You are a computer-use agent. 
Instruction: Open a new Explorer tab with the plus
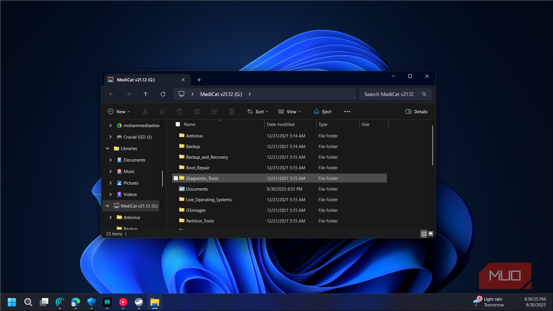click(x=199, y=80)
